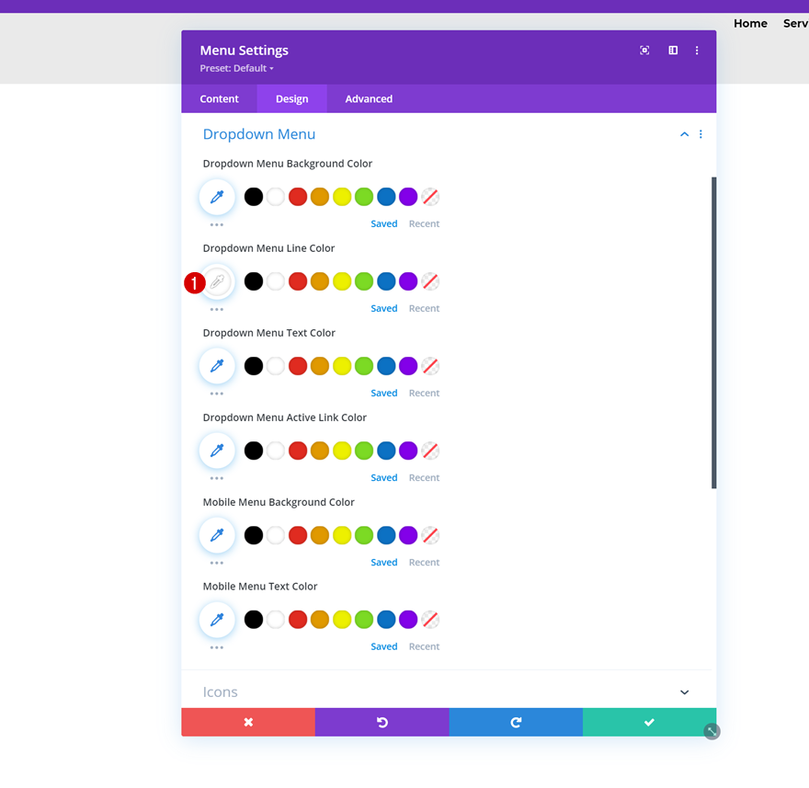
Task: Click the redo arrow button
Action: pos(516,722)
